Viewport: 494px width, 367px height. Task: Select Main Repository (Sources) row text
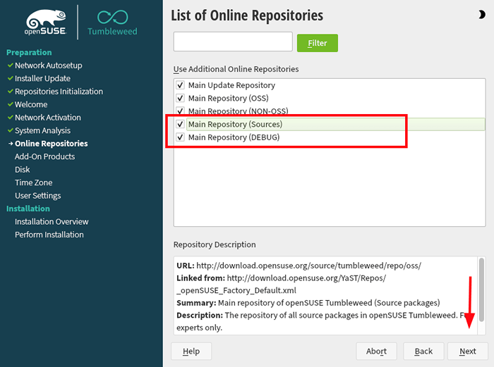[235, 124]
